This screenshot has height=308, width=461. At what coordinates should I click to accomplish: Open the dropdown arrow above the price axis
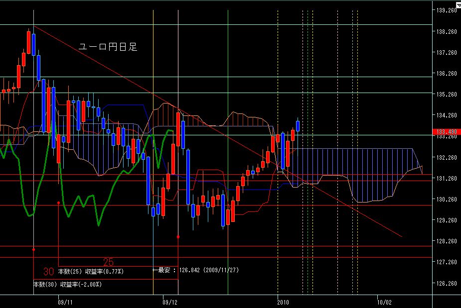[458, 5]
